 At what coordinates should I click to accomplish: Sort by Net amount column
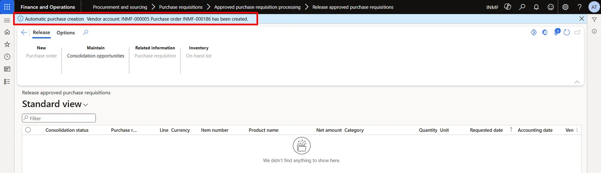tap(329, 130)
